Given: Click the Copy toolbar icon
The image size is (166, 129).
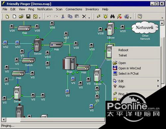Looking at the screenshot, I should pyautogui.click(x=70, y=17).
